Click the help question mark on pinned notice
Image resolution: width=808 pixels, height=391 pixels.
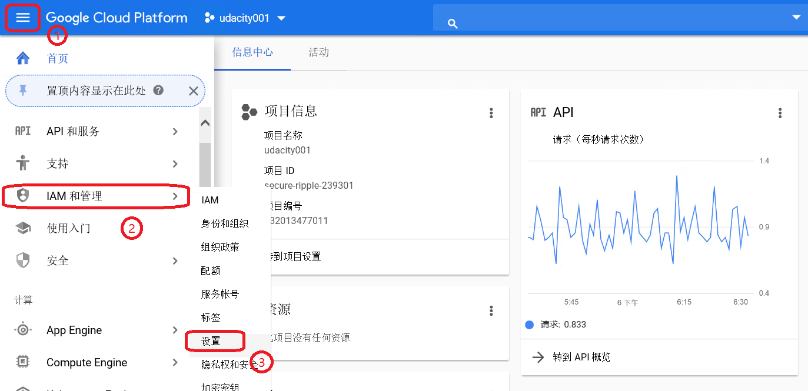click(x=158, y=91)
